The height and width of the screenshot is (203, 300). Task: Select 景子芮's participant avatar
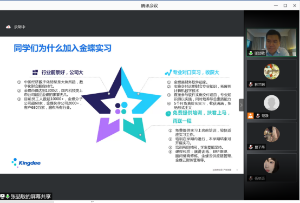[x=271, y=134]
